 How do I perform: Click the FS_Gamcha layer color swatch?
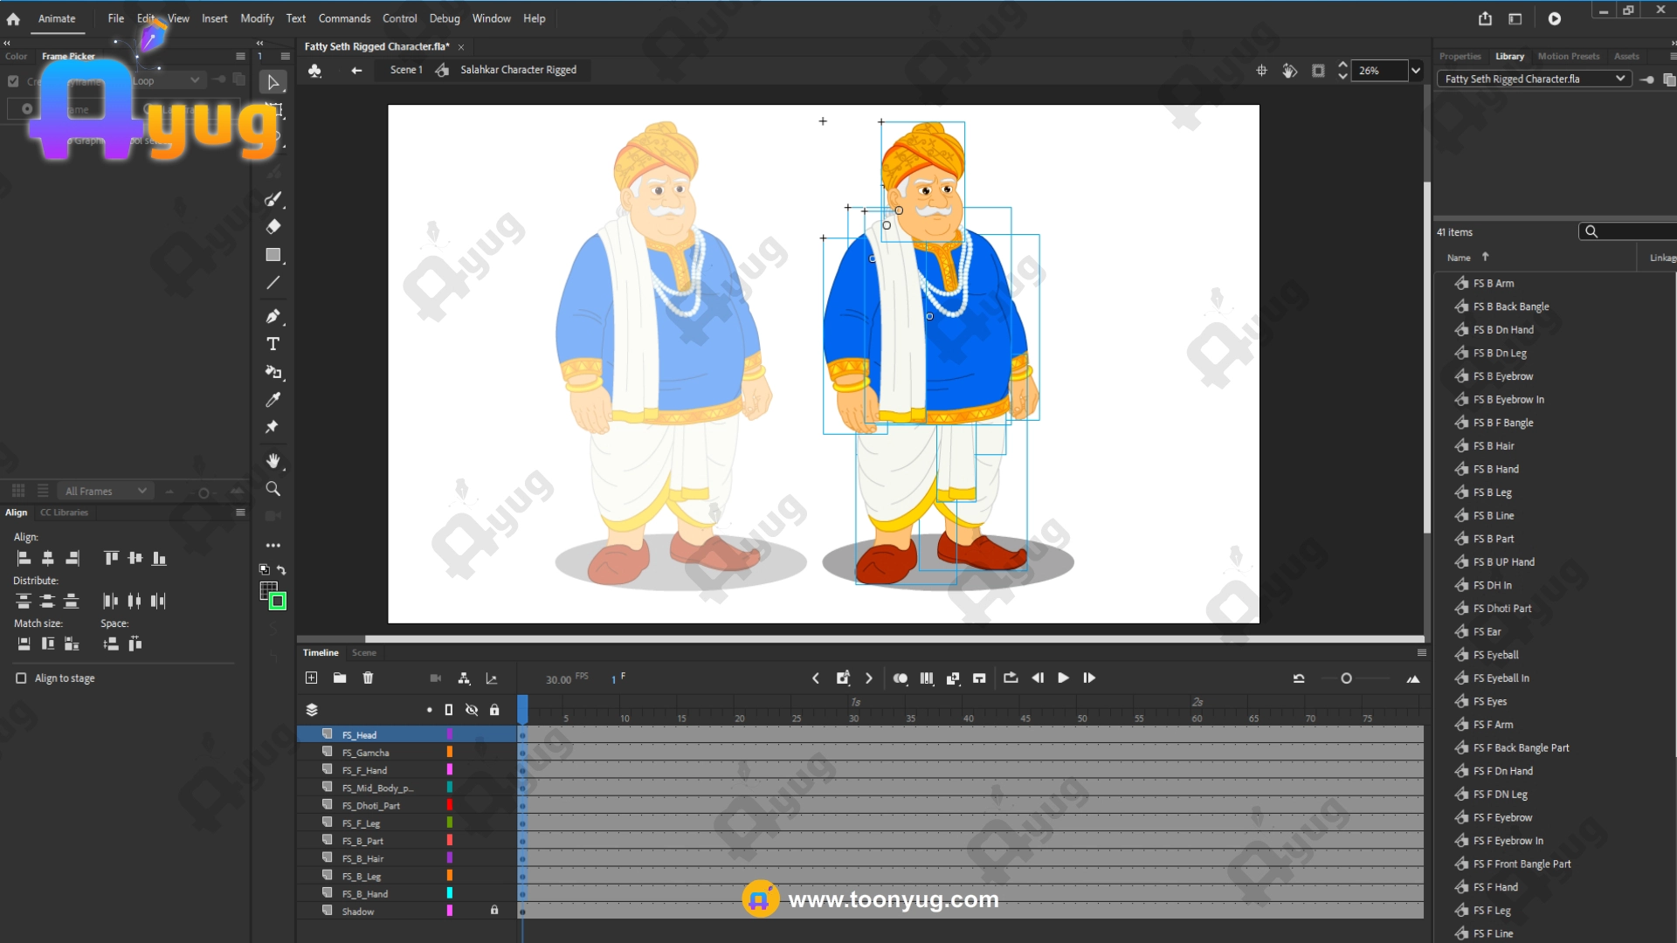pyautogui.click(x=450, y=753)
